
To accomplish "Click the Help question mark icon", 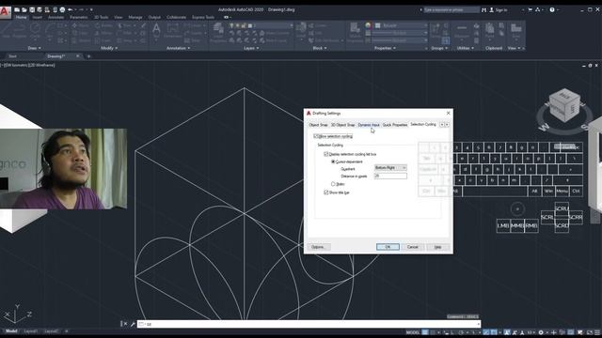I will click(552, 10).
